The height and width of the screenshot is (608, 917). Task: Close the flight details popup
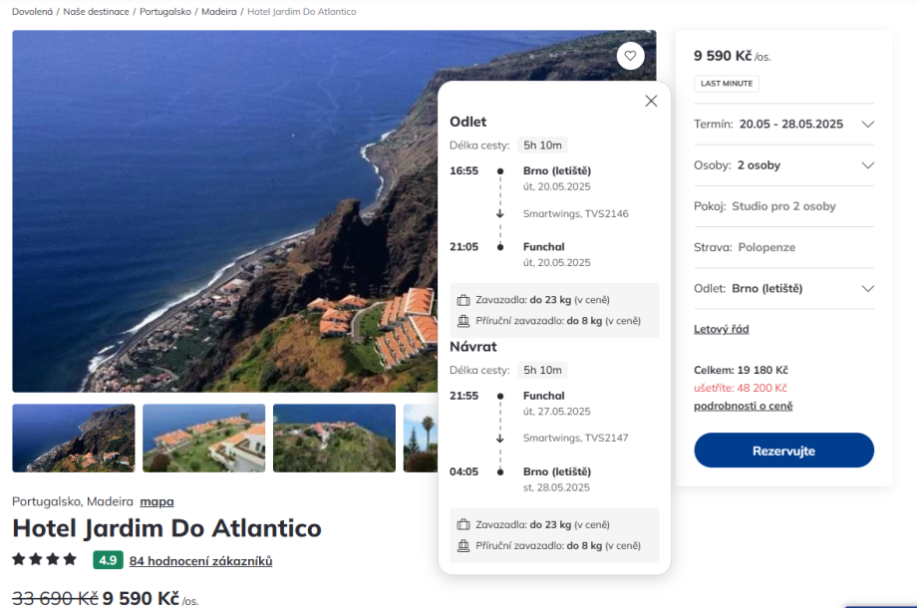pos(651,101)
